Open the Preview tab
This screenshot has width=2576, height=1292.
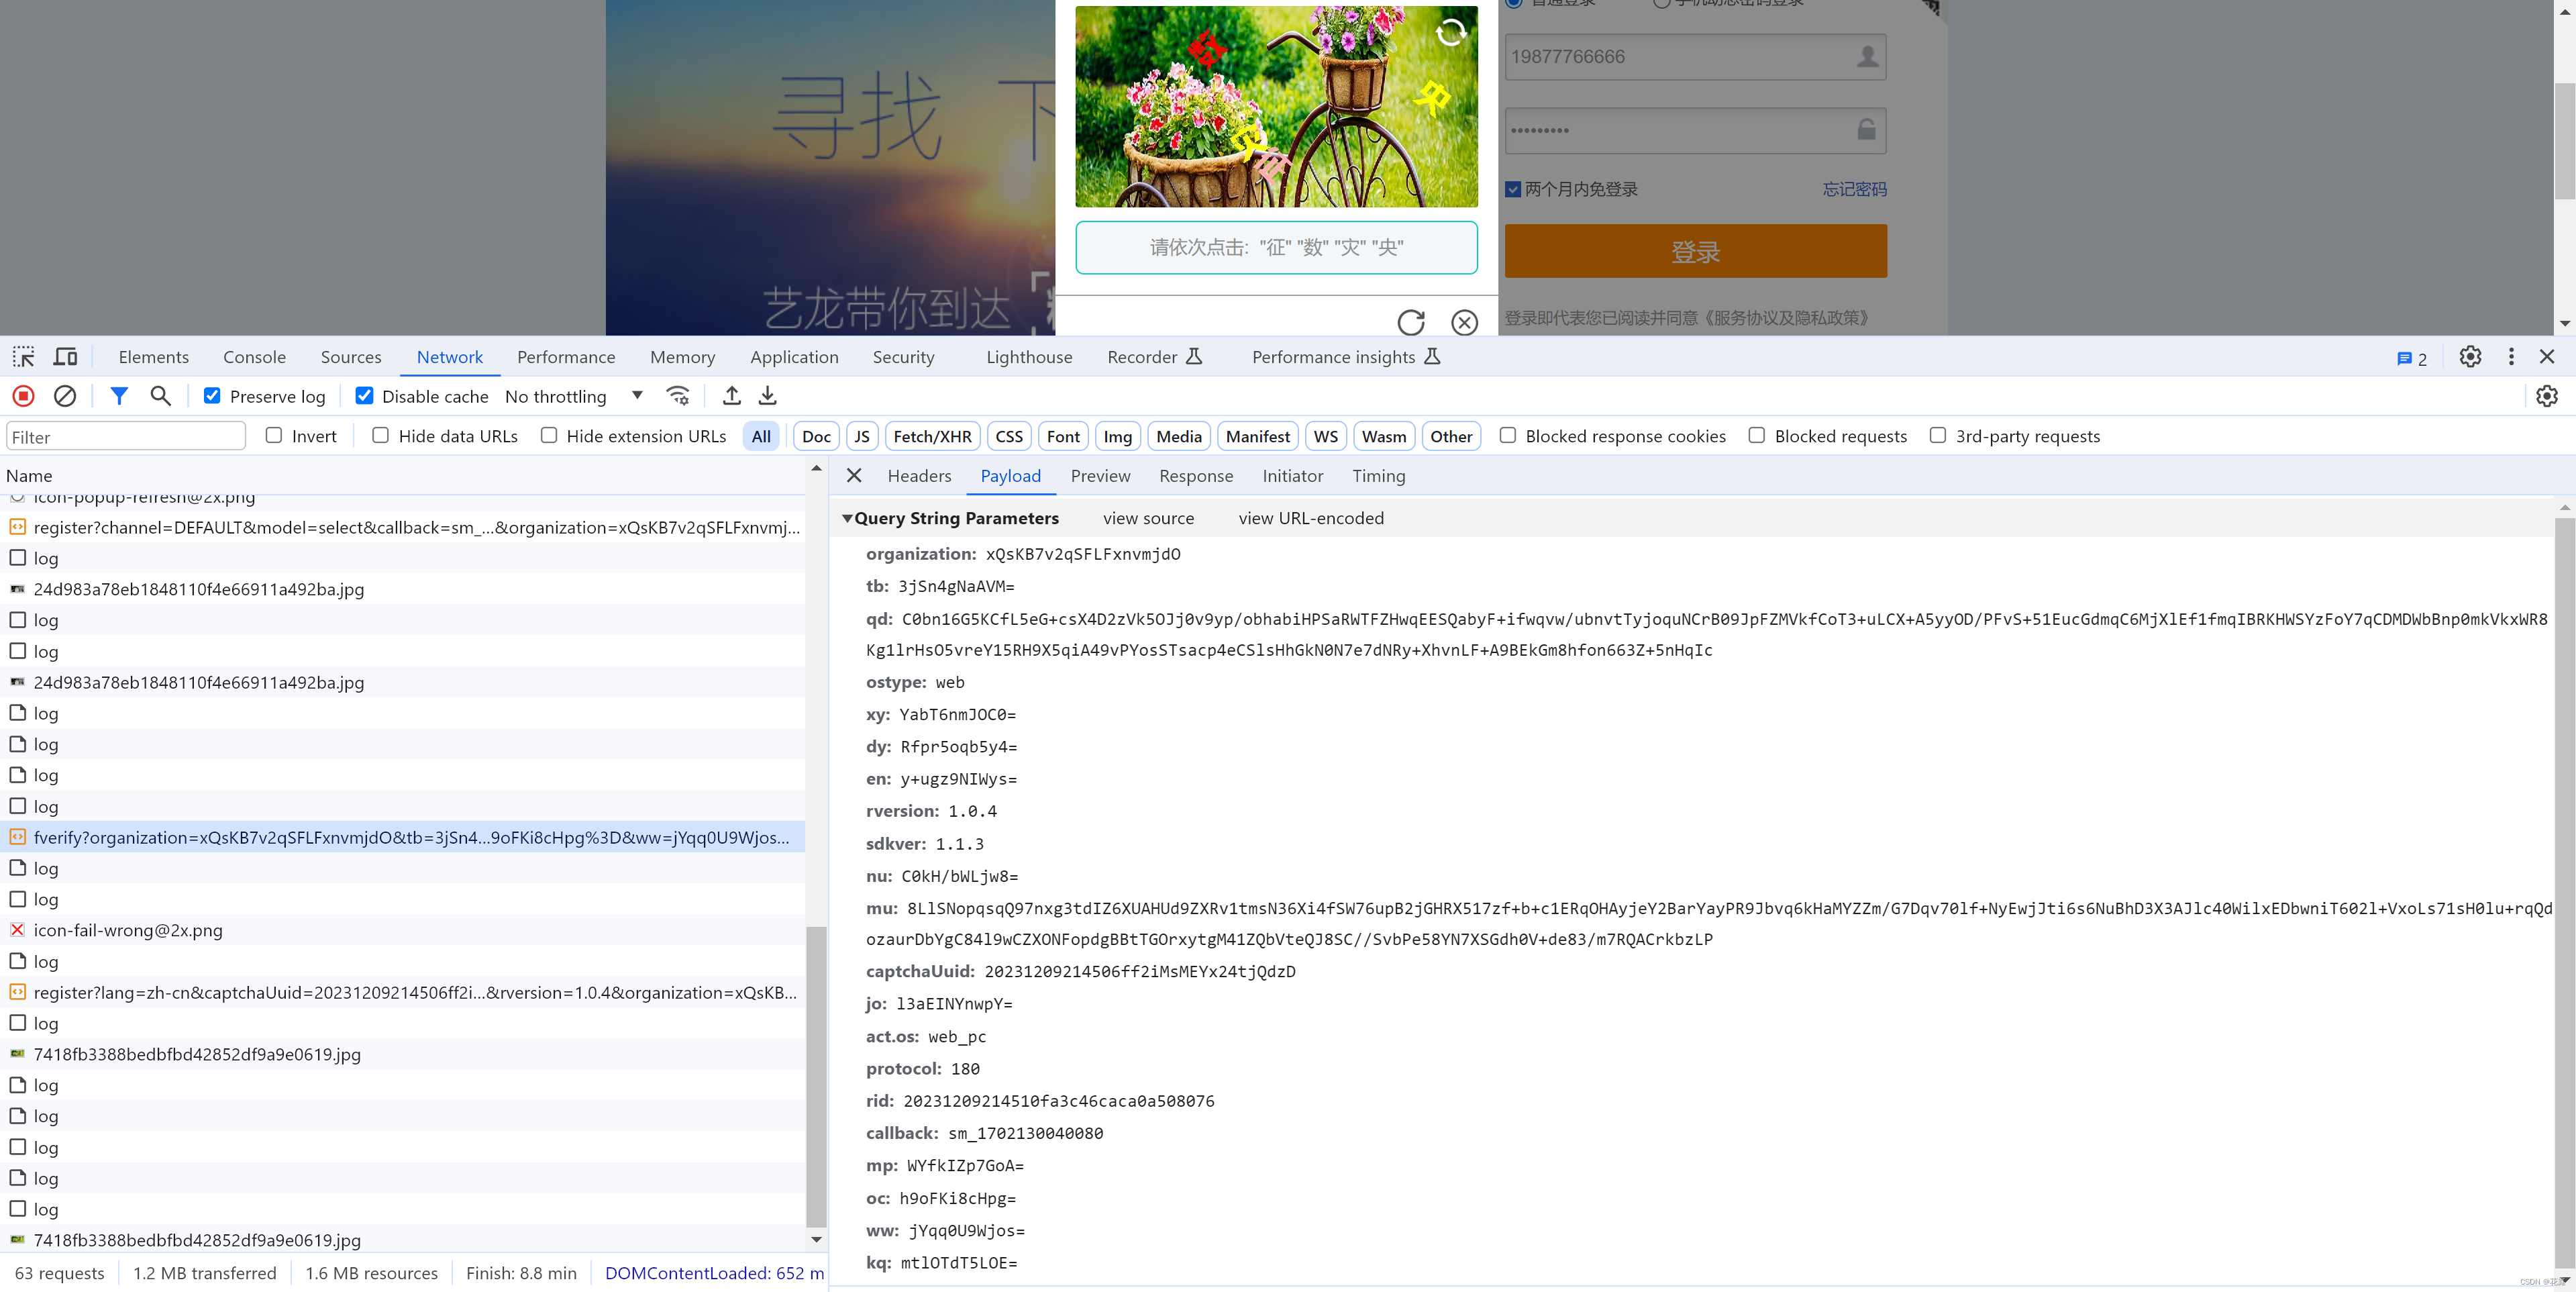[x=1100, y=476]
